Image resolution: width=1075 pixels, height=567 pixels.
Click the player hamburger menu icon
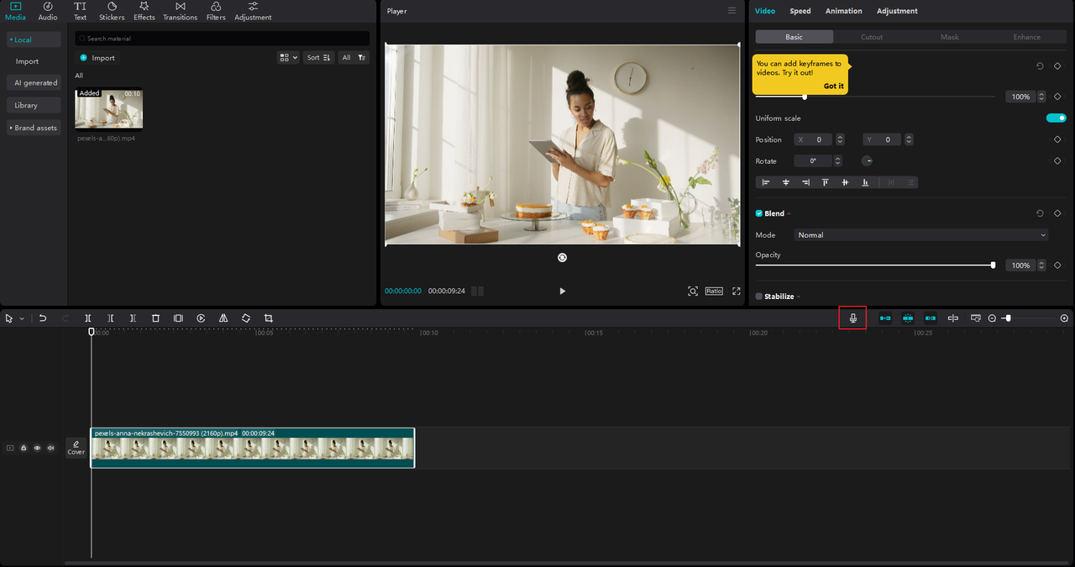pos(732,11)
